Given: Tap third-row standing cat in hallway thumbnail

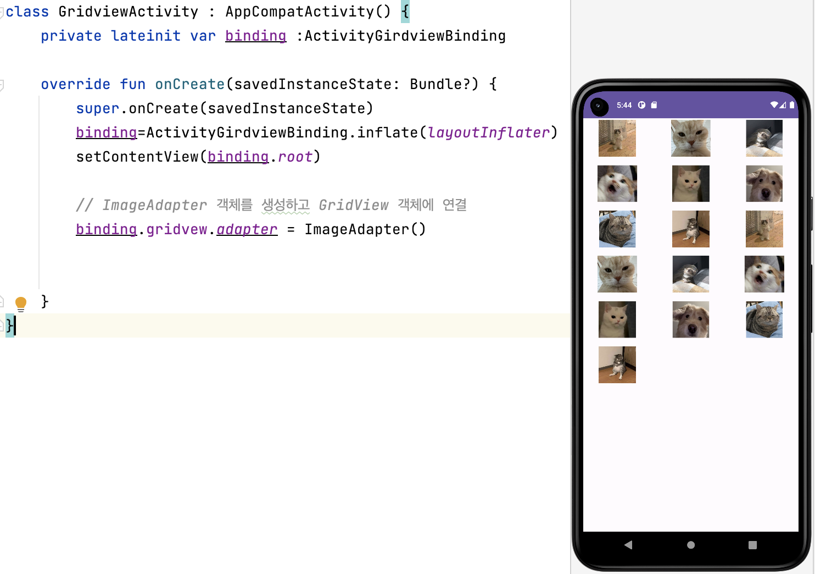Looking at the screenshot, I should pyautogui.click(x=764, y=229).
